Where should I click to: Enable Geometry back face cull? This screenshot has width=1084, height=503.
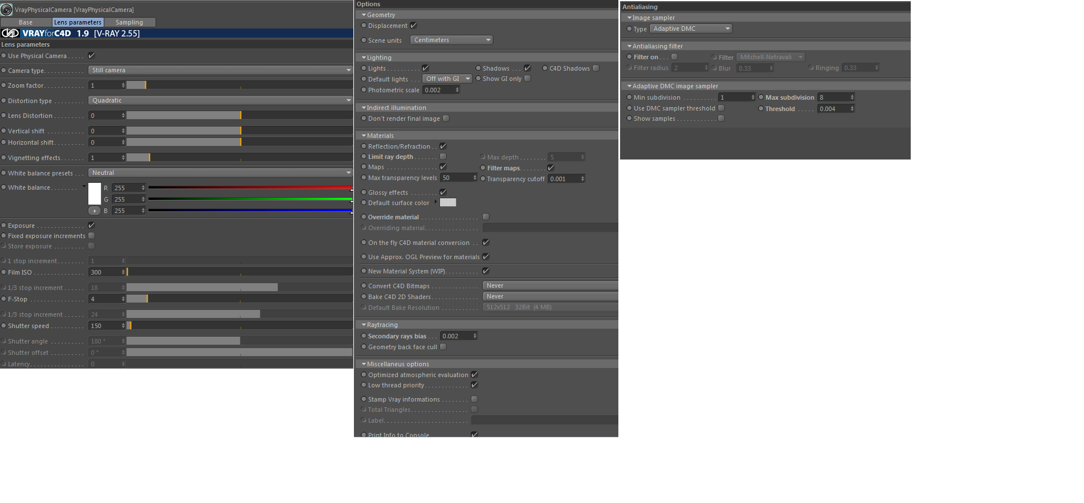(x=443, y=347)
